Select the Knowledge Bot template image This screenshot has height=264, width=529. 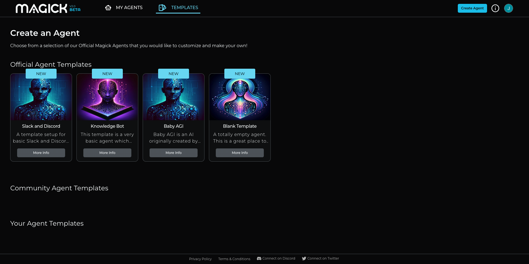tap(107, 99)
